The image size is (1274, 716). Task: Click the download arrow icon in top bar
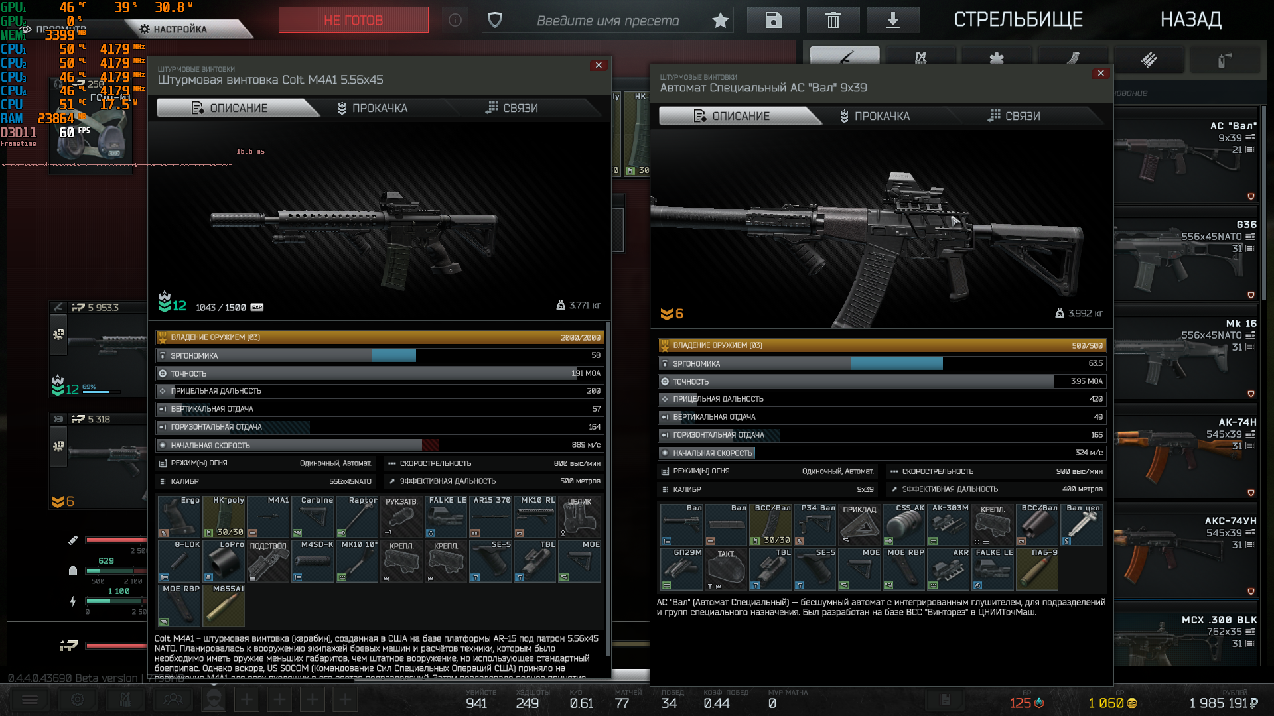[x=892, y=20]
